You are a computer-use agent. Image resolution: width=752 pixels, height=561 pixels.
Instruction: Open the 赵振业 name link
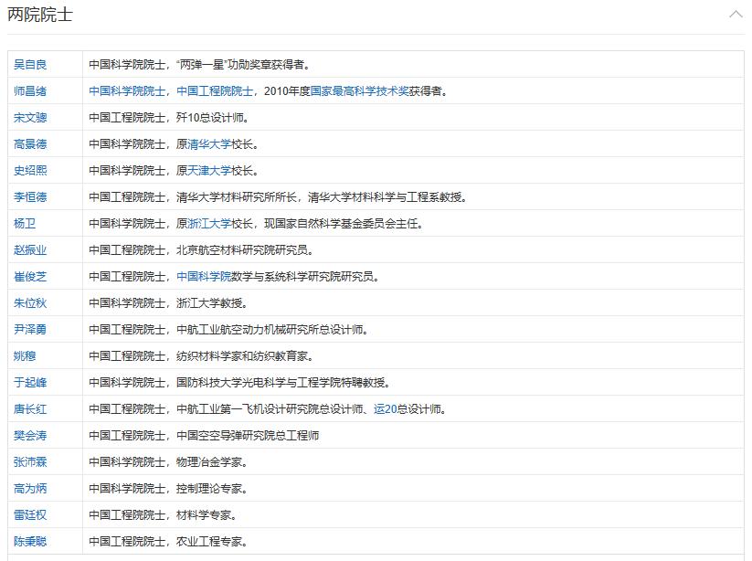point(30,250)
